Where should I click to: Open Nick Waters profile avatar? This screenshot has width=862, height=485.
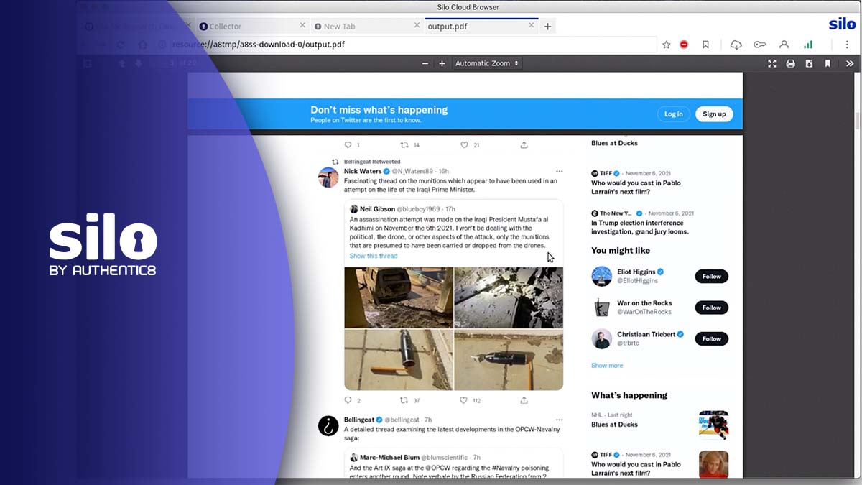[328, 177]
